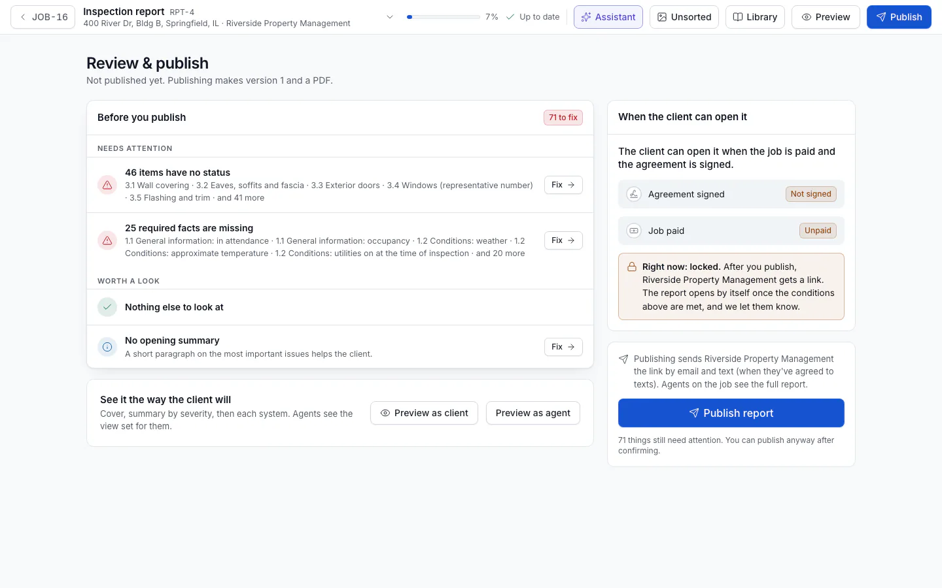Go back to JOB-16
Viewport: 942px width, 588px height.
(43, 17)
